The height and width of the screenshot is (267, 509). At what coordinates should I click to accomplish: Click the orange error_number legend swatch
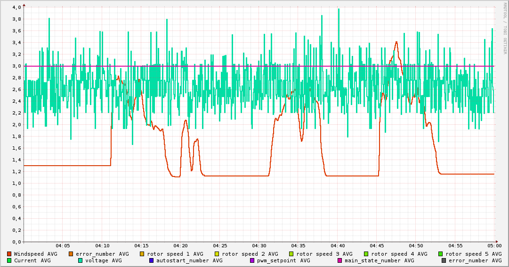[x=71, y=254]
